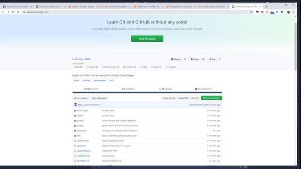Open the browser home page icon

coord(18,12)
